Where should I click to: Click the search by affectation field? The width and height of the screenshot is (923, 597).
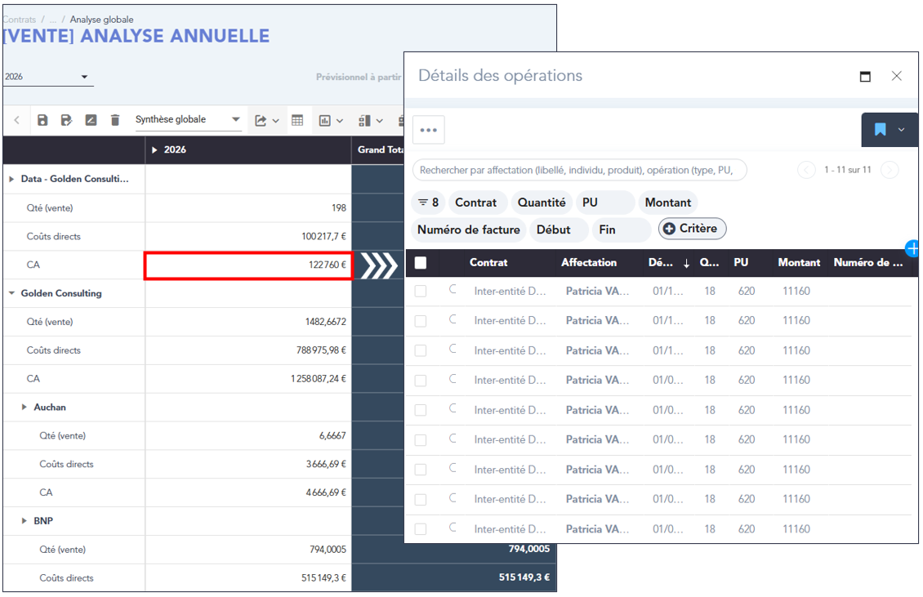[x=578, y=170]
